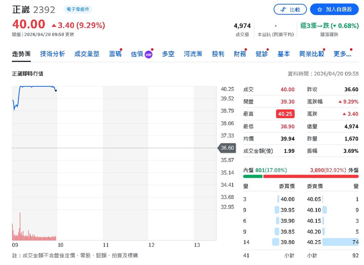Click the 昨收 value 36.60 in table
Image resolution: width=364 pixels, height=265 pixels.
pyautogui.click(x=351, y=89)
